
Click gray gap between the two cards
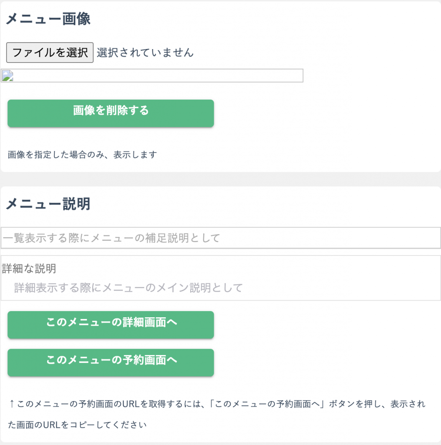click(220, 179)
